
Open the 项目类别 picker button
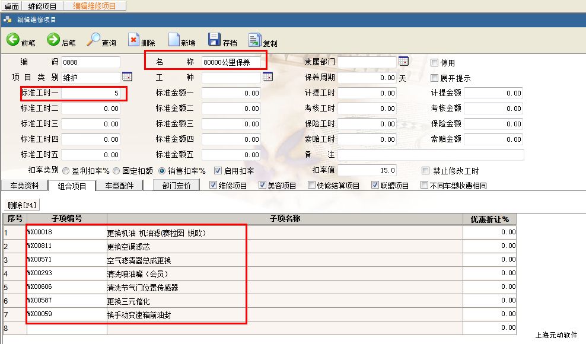[x=127, y=77]
